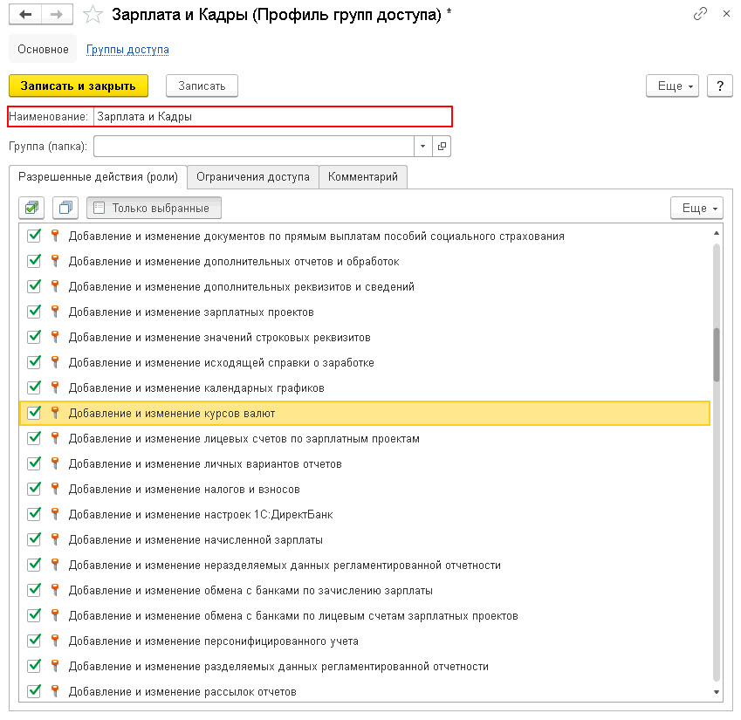The width and height of the screenshot is (741, 720).
Task: Expand the Группа (папка) dropdown arrow
Action: [x=423, y=146]
